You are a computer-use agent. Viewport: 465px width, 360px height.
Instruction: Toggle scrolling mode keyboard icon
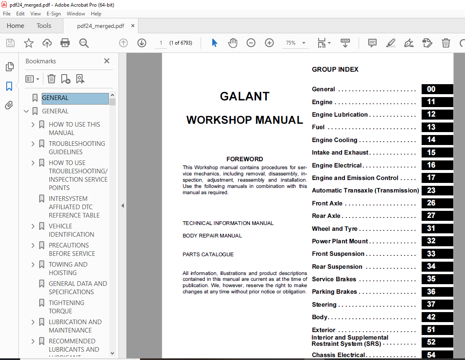pos(345,43)
